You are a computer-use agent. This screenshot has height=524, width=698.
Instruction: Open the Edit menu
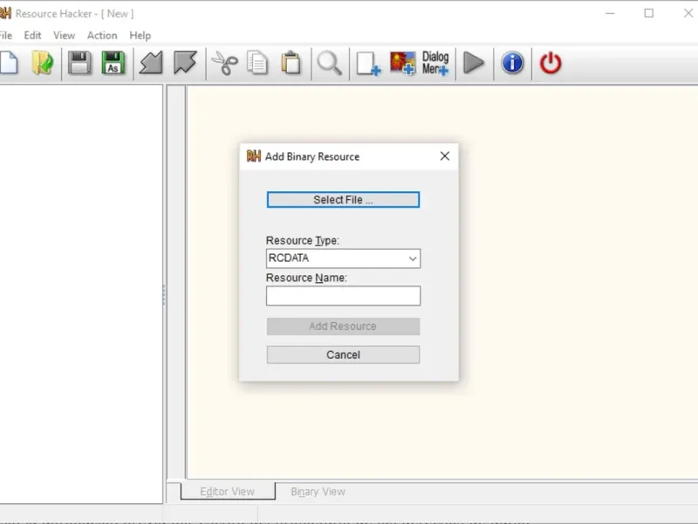coord(32,35)
